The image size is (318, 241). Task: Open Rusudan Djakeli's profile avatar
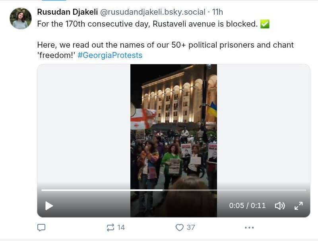(x=21, y=18)
